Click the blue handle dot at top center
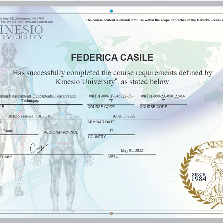Image resolution: width=223 pixels, height=223 pixels. click(111, 11)
